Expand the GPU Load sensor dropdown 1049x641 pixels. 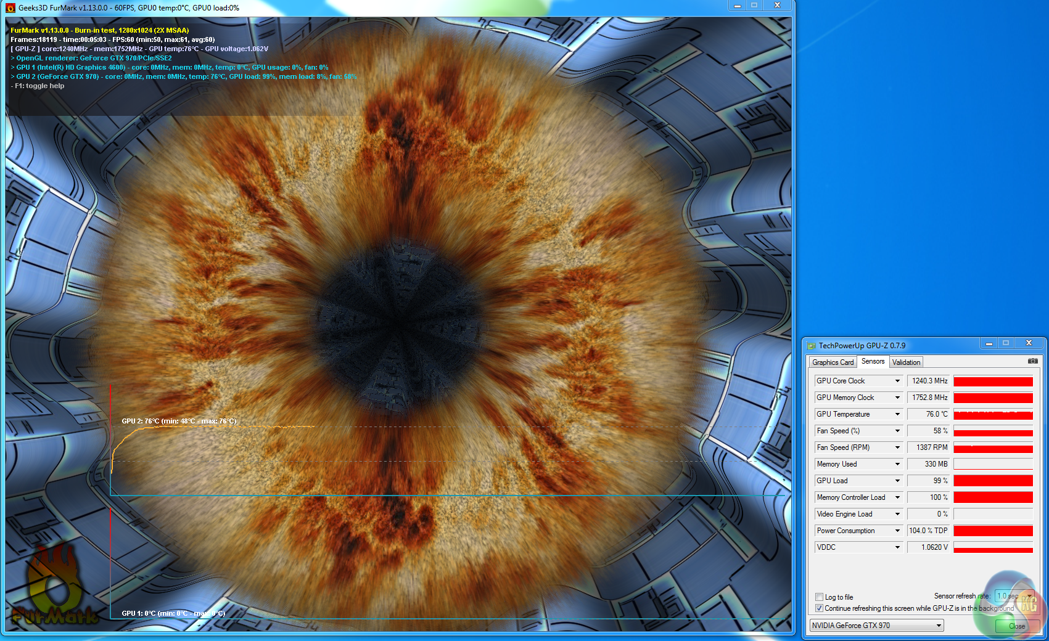(x=897, y=481)
